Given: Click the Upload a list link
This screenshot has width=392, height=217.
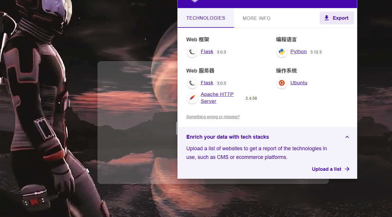Looking at the screenshot, I should pyautogui.click(x=327, y=169).
